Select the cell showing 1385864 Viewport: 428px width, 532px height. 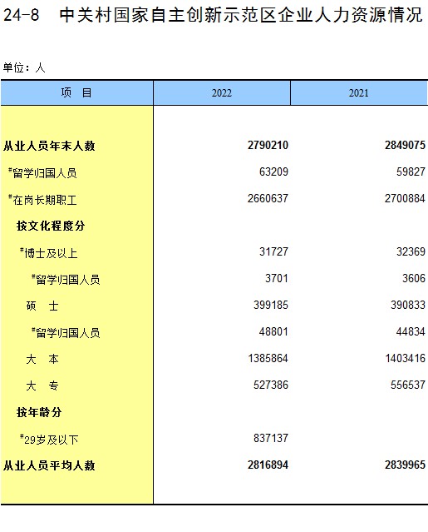point(268,358)
